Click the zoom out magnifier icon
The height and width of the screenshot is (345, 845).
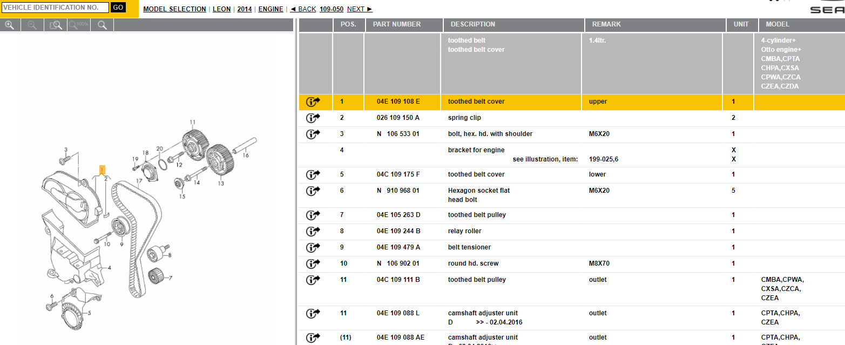[32, 25]
